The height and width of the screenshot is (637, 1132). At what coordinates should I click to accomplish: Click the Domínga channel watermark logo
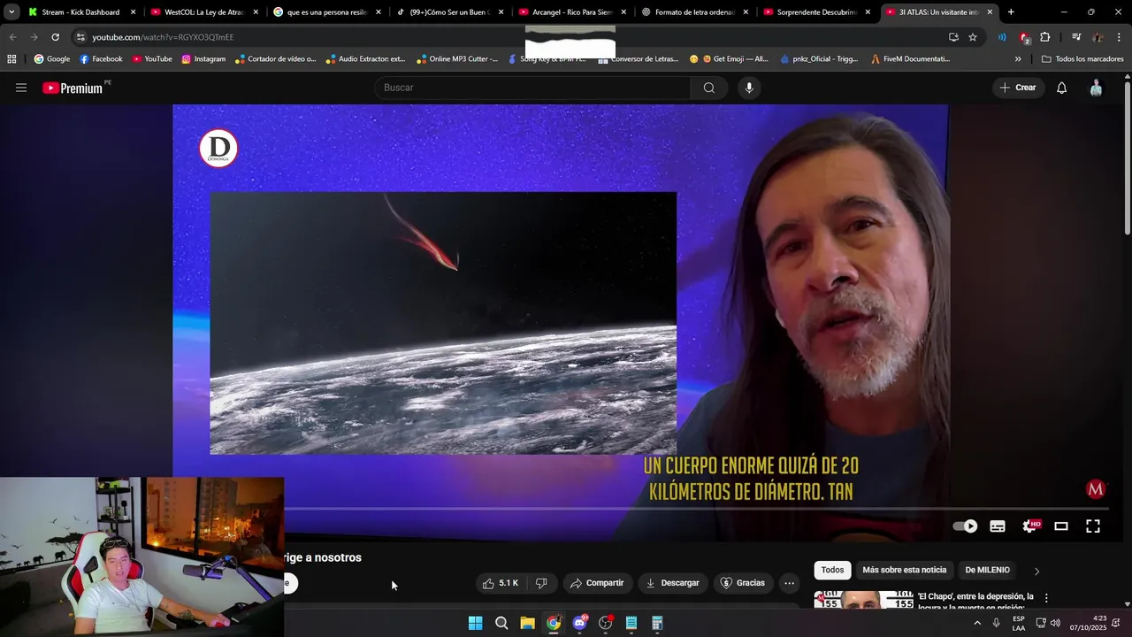pos(218,148)
